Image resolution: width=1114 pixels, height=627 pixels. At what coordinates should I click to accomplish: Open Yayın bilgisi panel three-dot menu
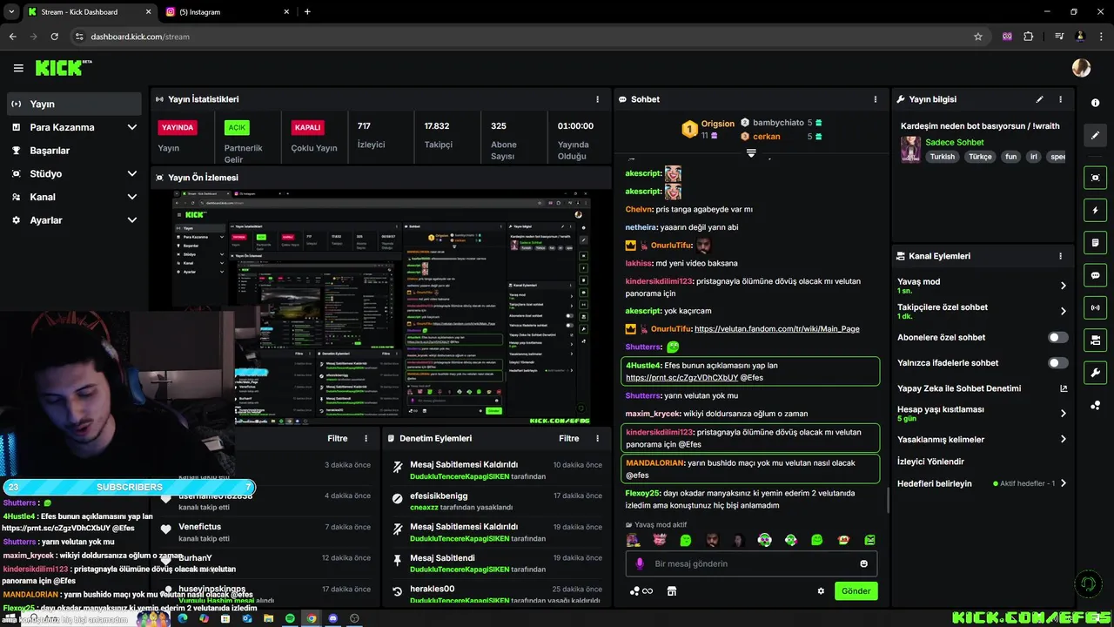[x=1060, y=99]
